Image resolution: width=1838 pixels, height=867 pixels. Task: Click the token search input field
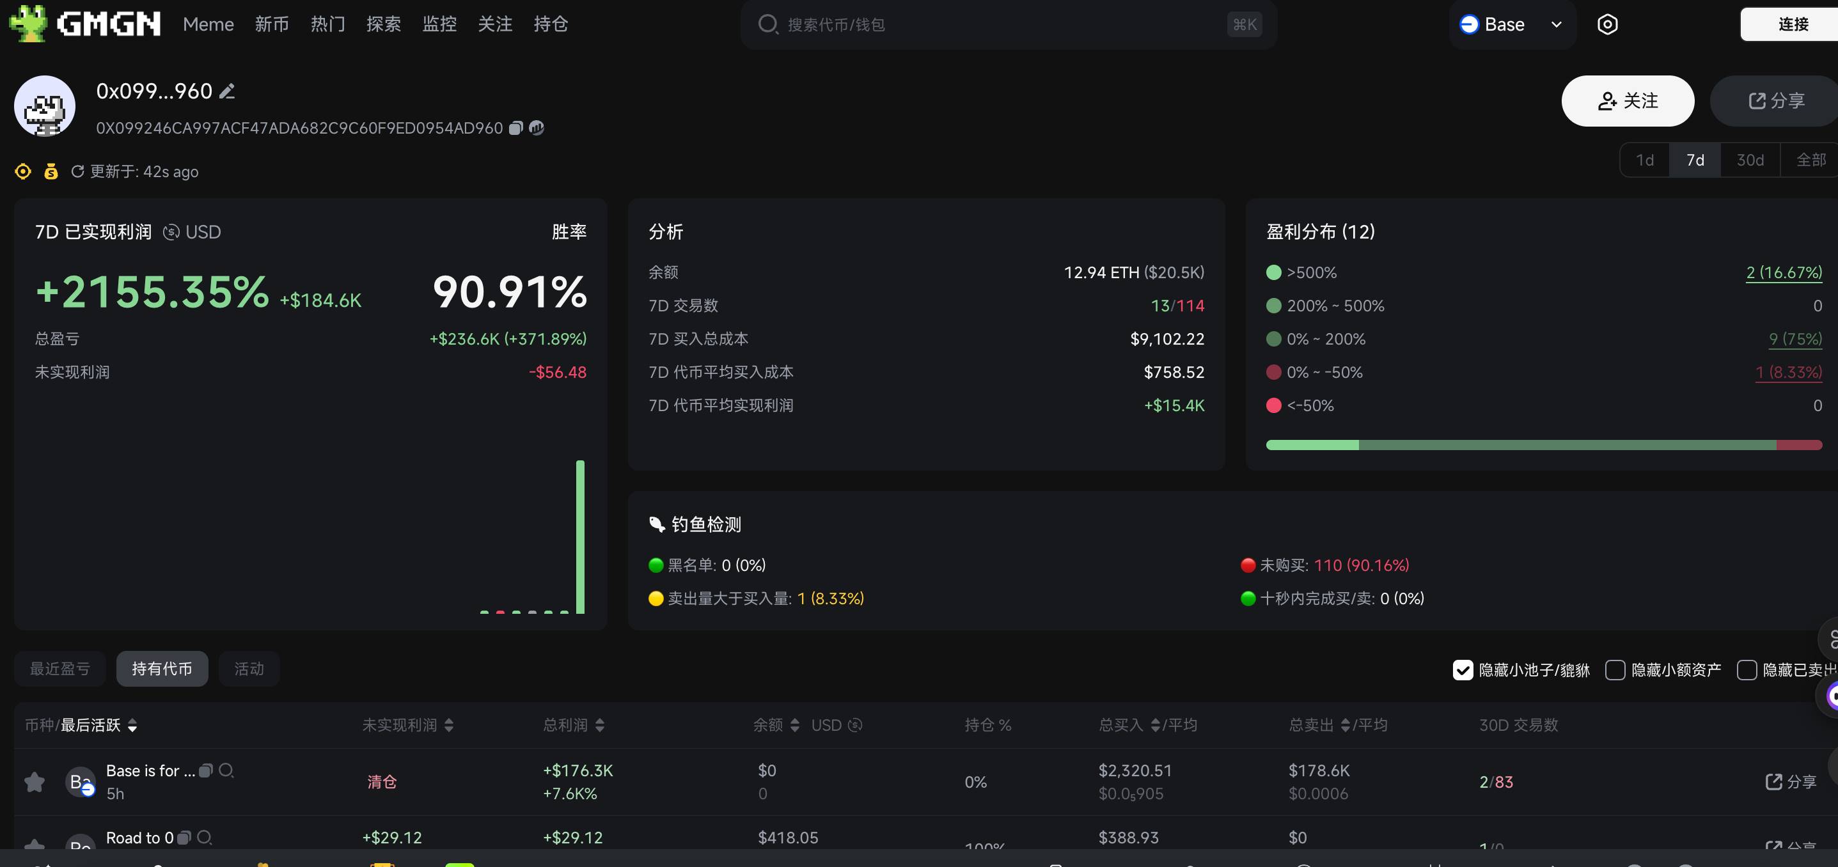click(927, 24)
